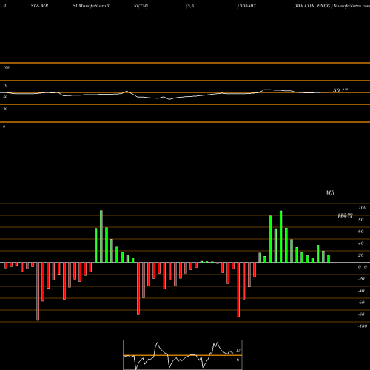The image size is (370, 370).
Task: Click the MR axis label 40
Action: [361, 243]
